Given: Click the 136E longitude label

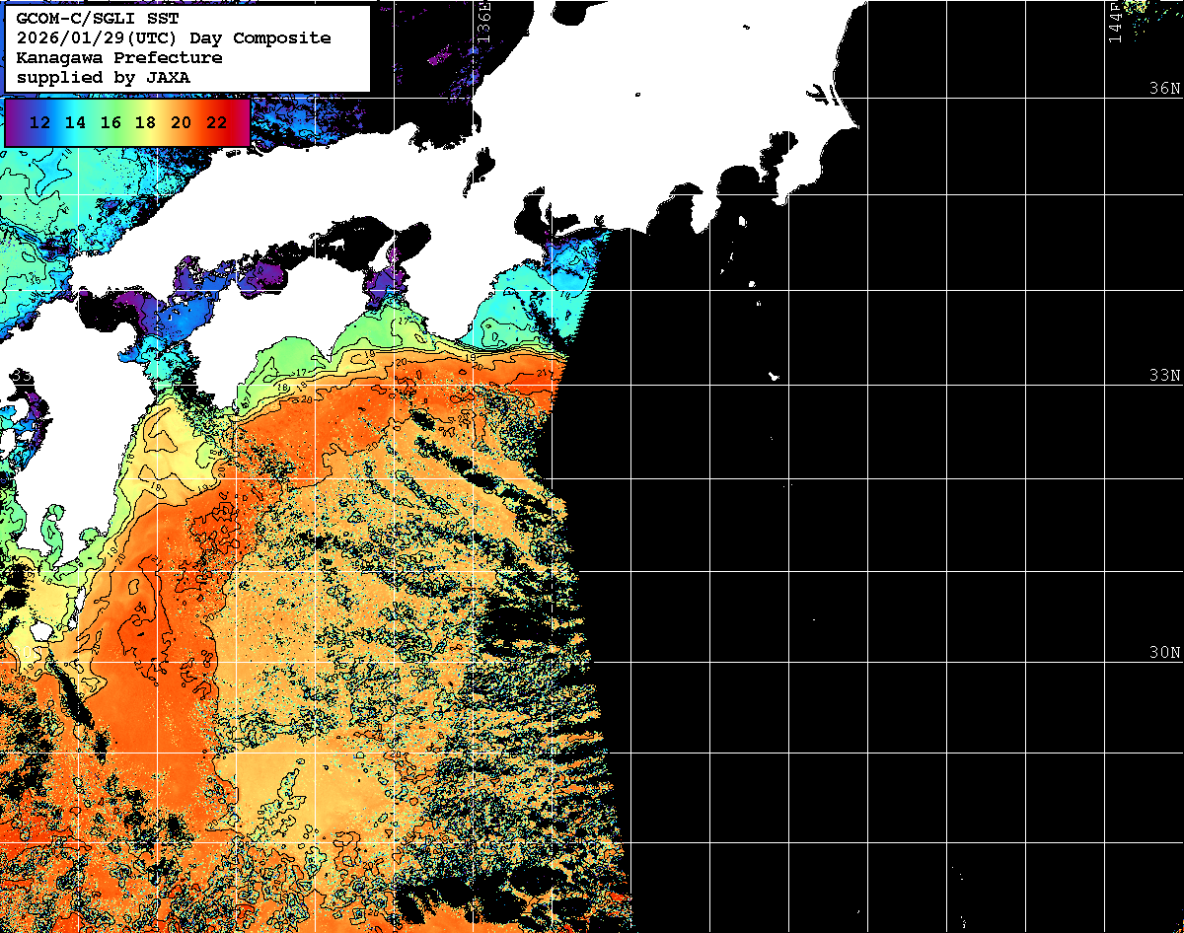Looking at the screenshot, I should 482,20.
